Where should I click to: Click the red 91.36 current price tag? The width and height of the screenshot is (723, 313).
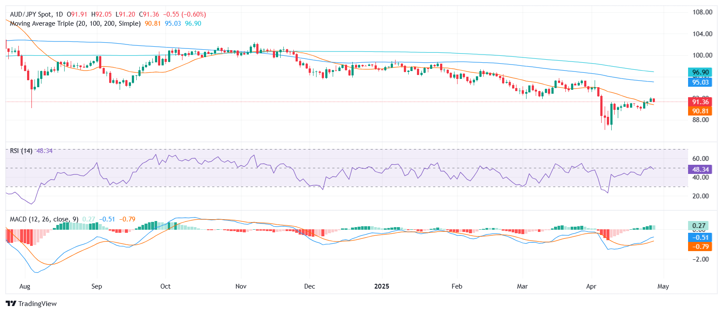coord(700,102)
